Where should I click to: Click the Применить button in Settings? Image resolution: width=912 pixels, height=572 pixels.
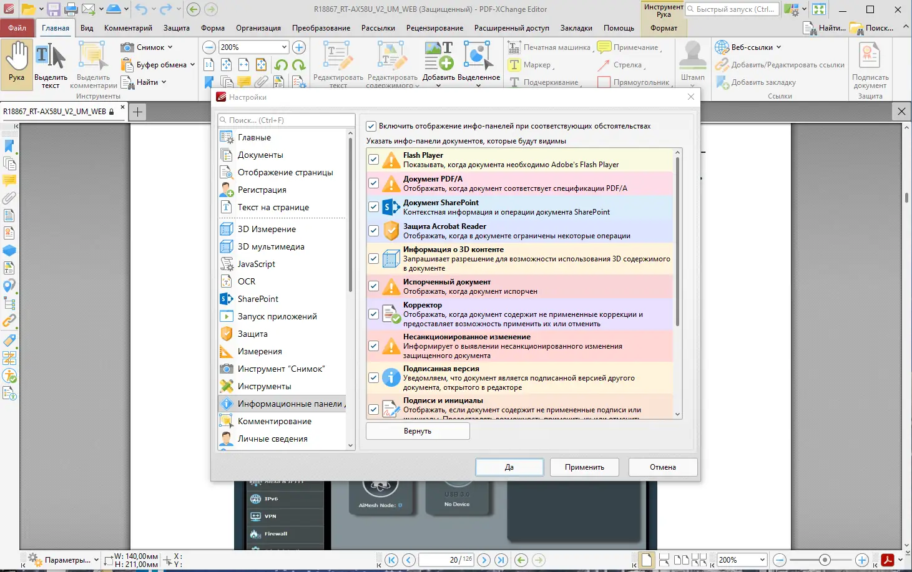(584, 467)
